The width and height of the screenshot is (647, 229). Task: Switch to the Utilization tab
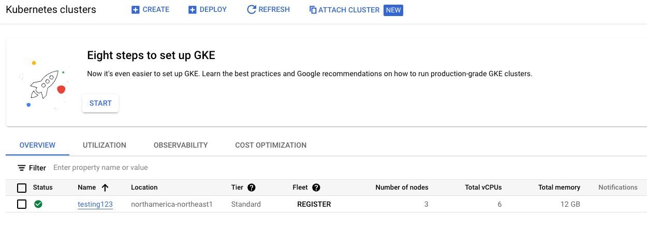pos(105,145)
